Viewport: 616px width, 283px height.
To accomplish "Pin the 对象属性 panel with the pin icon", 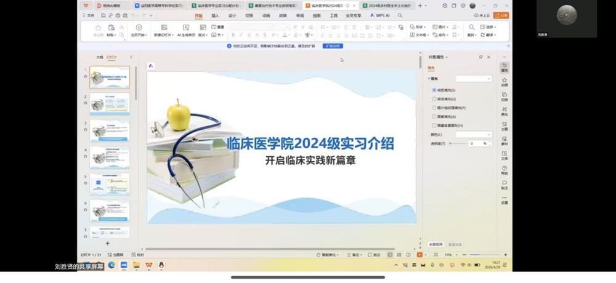I will (480, 57).
